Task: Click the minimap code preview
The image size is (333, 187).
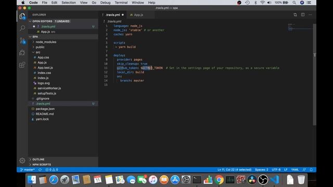Action: (x=300, y=27)
